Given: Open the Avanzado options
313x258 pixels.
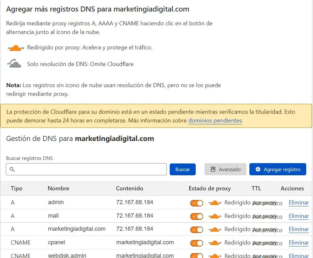Looking at the screenshot, I should (225, 169).
